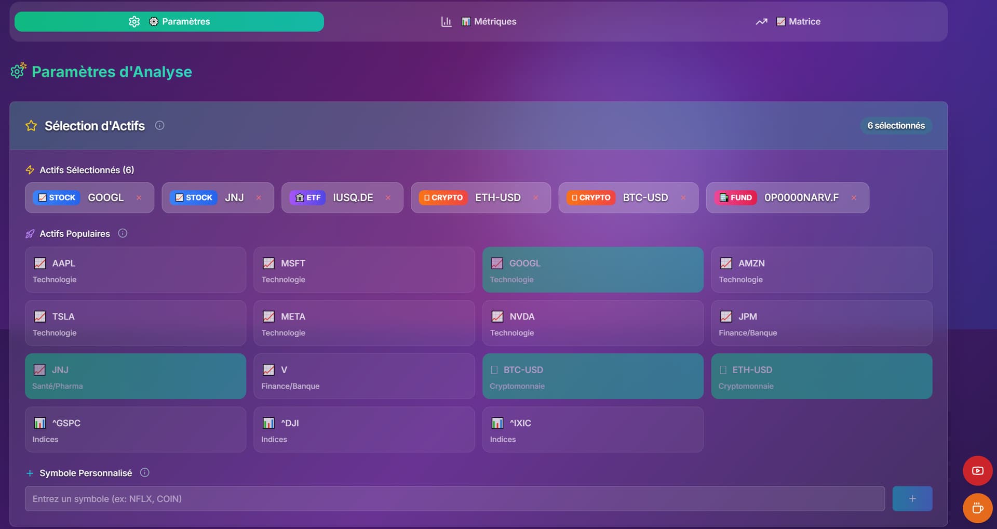The height and width of the screenshot is (529, 997).
Task: Focus the custom symbol input field
Action: [454, 498]
